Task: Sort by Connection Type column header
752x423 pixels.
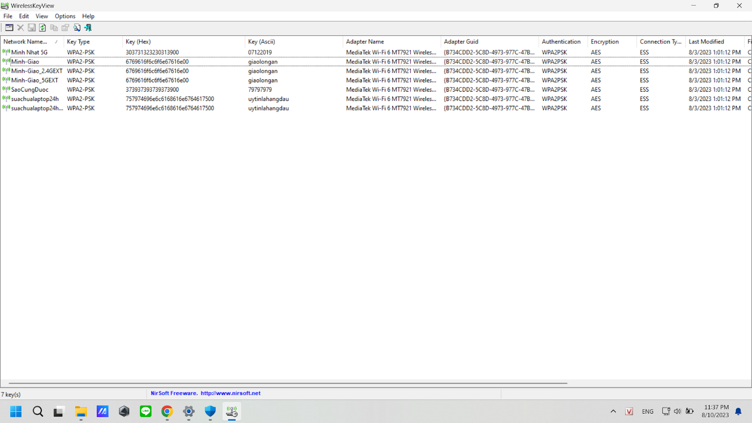Action: [660, 41]
